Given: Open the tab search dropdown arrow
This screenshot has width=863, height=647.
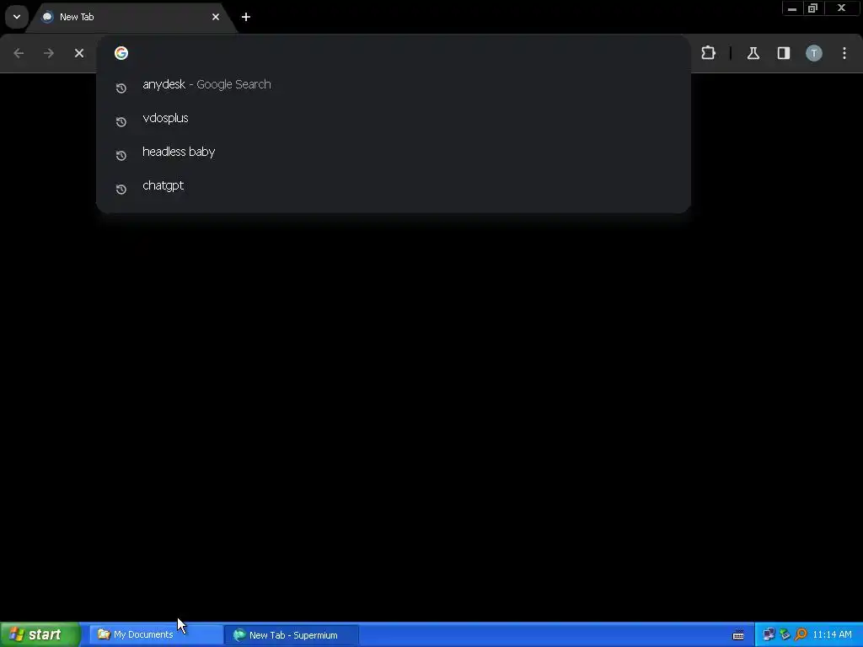Looking at the screenshot, I should click(x=17, y=17).
